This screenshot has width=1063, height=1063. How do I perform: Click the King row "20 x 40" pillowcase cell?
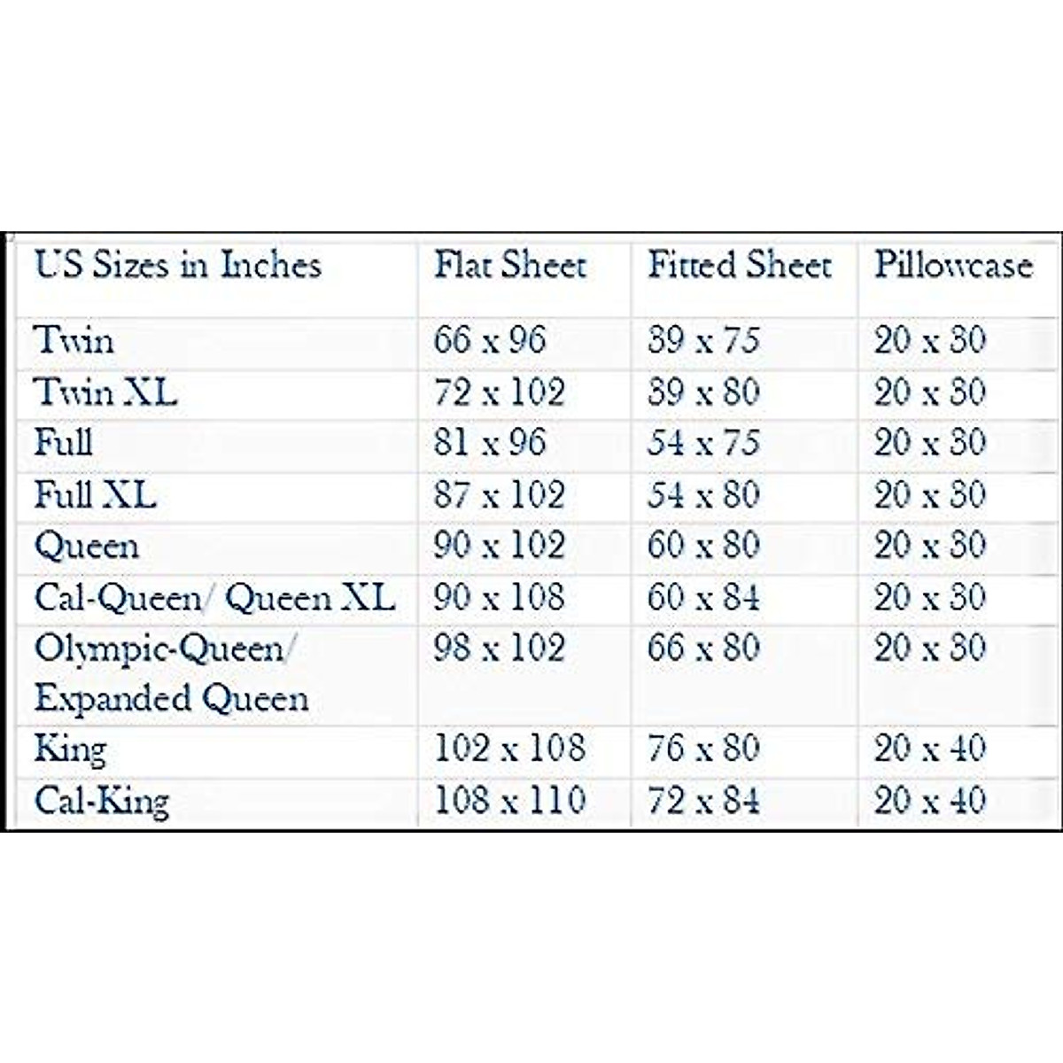coord(930,749)
